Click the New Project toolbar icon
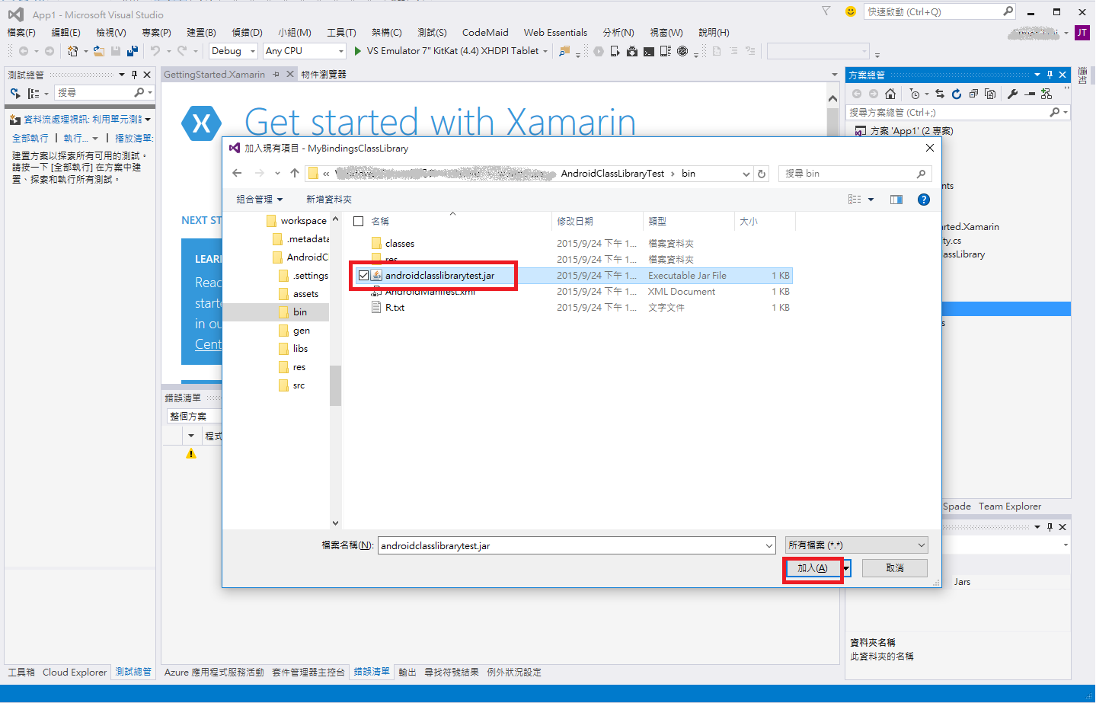 tap(72, 51)
